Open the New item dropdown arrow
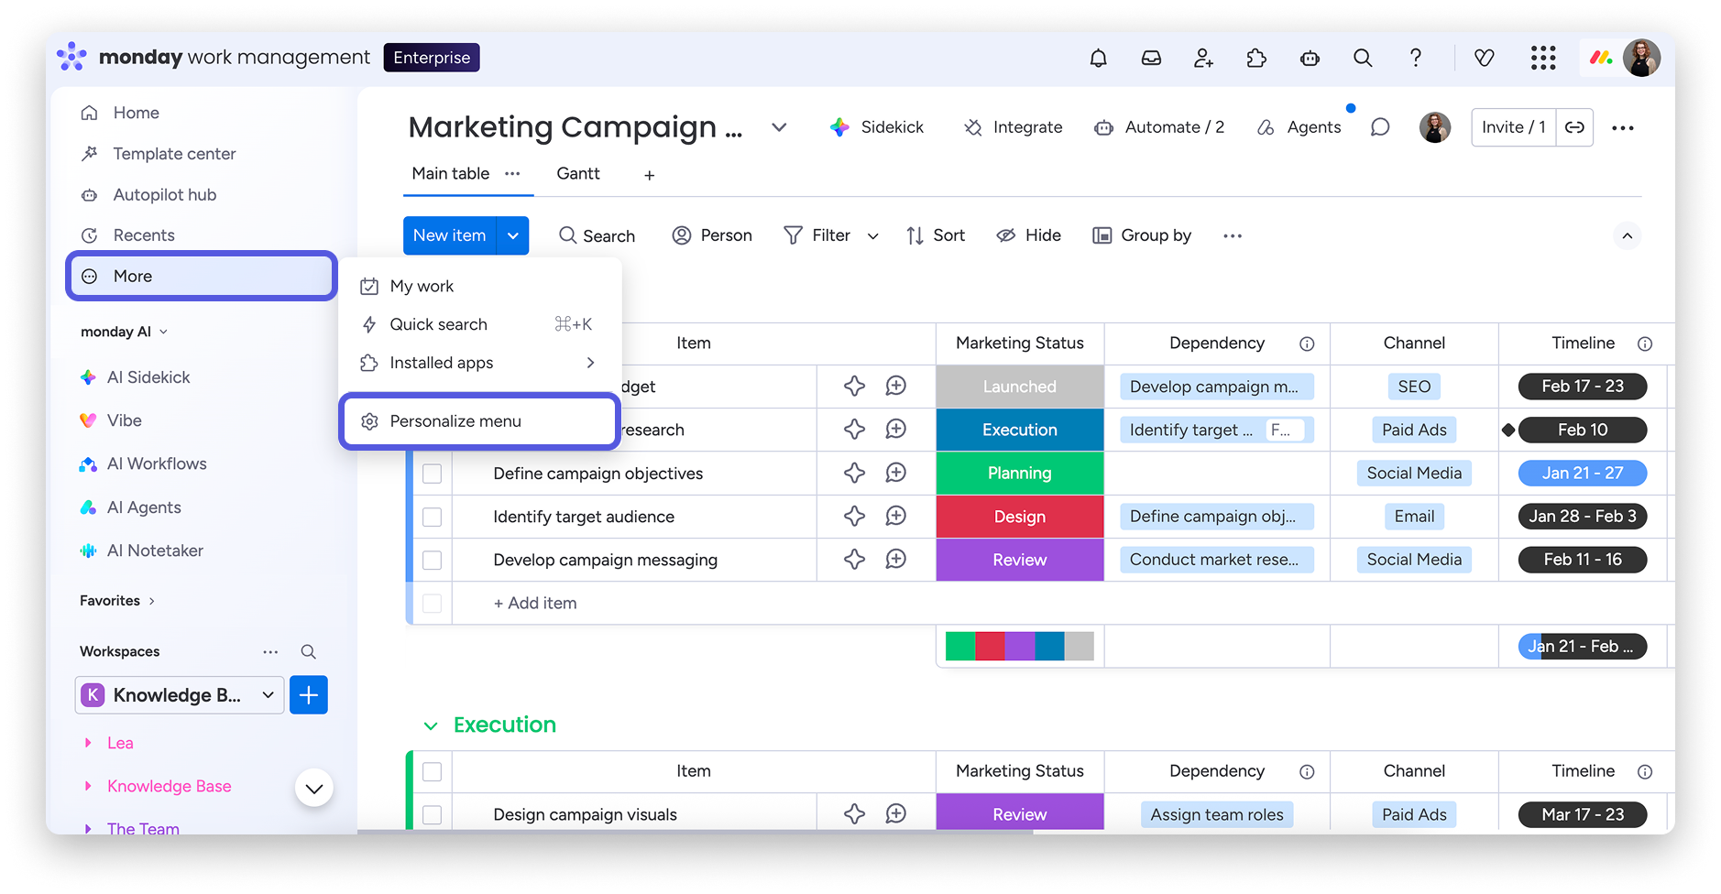The width and height of the screenshot is (1721, 894). [513, 236]
